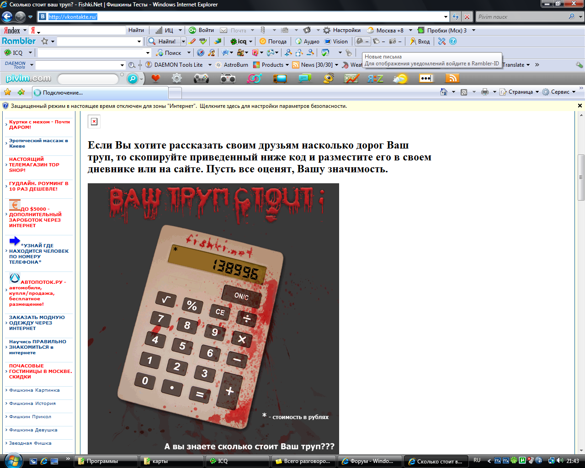Click the red heart icon in pivim toolbar
585x468 pixels.
(x=156, y=79)
